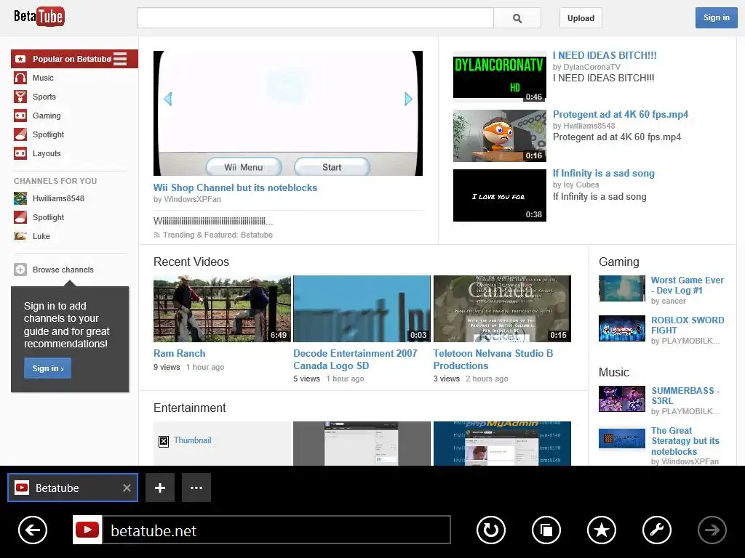
Task: Click the BetaTube logo
Action: point(39,17)
